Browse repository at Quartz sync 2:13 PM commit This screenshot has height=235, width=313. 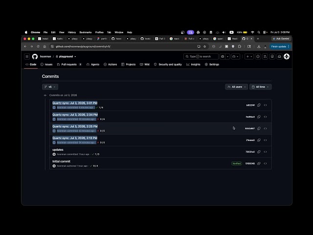click(265, 140)
